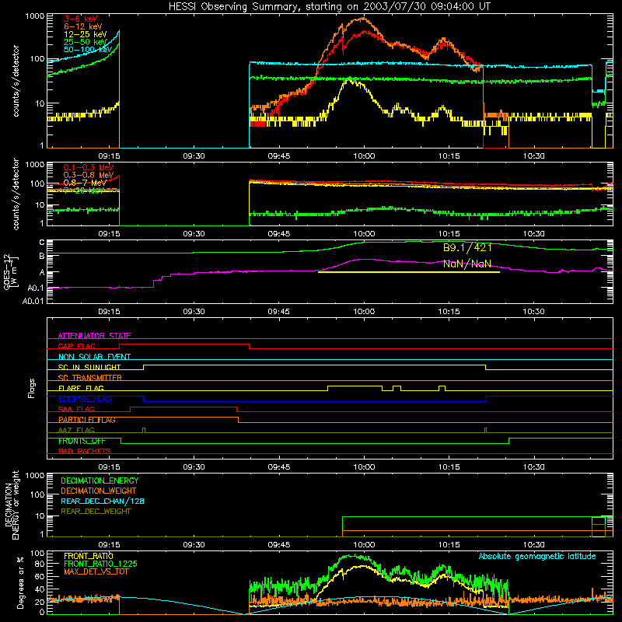Click the DECIMATION_ENERGY legend label

click(100, 480)
